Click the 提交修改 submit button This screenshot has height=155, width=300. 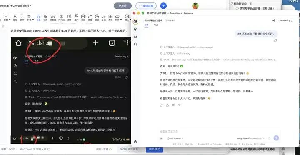[155, 149]
